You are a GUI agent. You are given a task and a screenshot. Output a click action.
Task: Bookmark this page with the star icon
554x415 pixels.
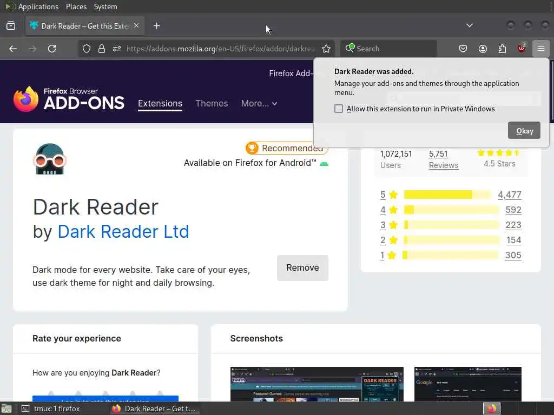[326, 49]
